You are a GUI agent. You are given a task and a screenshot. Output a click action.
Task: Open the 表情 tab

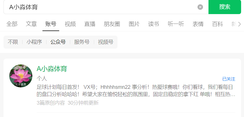pyautogui.click(x=198, y=24)
